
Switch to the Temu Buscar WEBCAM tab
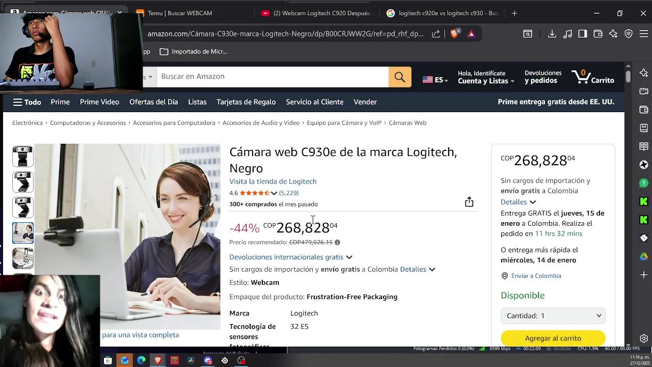180,13
